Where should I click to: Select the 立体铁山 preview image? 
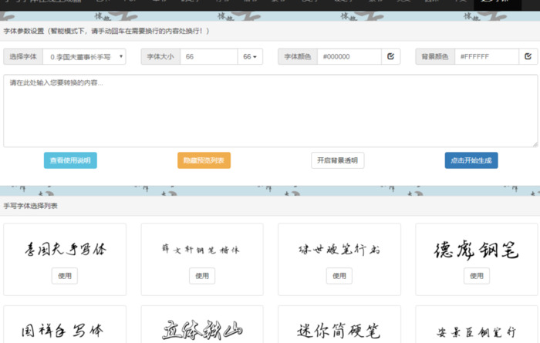point(202,330)
